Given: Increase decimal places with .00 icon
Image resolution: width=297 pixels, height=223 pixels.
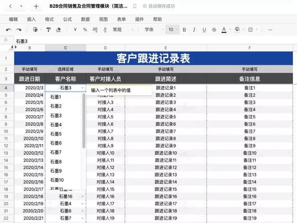Looking at the screenshot, I should 95,29.
